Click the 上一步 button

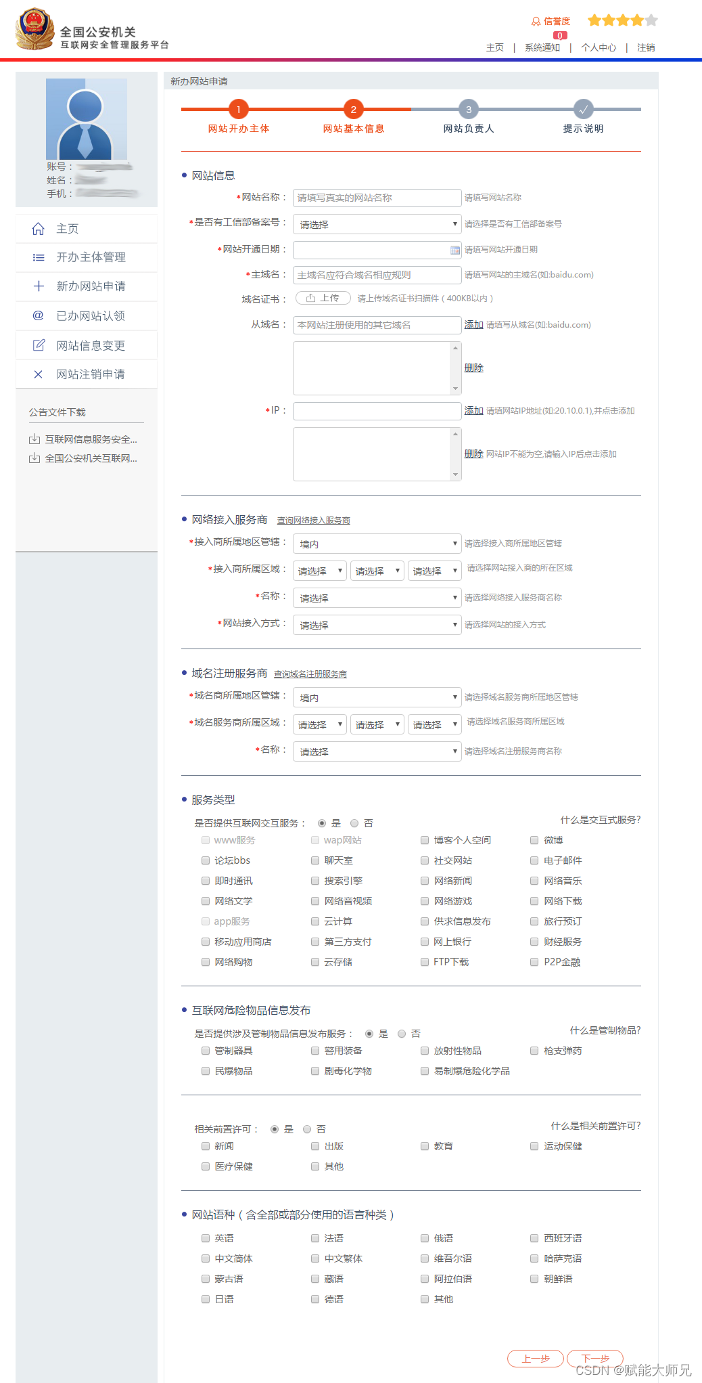tap(536, 1359)
